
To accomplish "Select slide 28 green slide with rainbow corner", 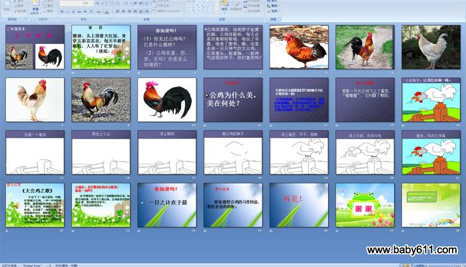I will [431, 205].
